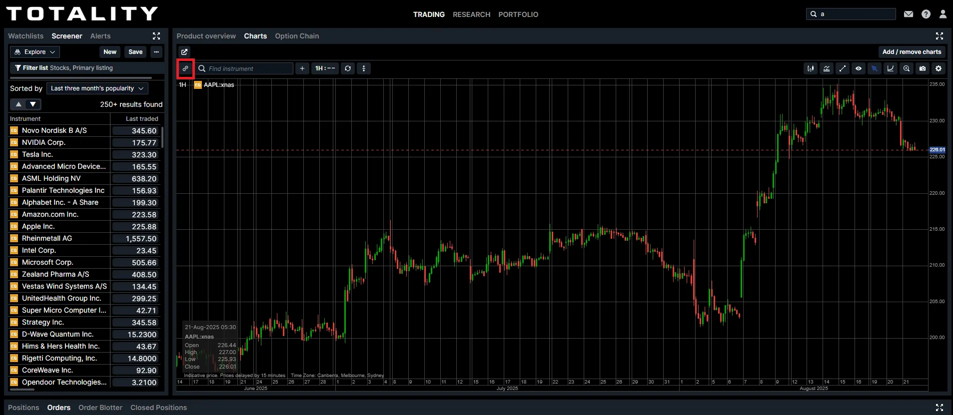Screen dimensions: 953x415
Task: Sort the screener ascending with the up arrow
Action: point(18,104)
